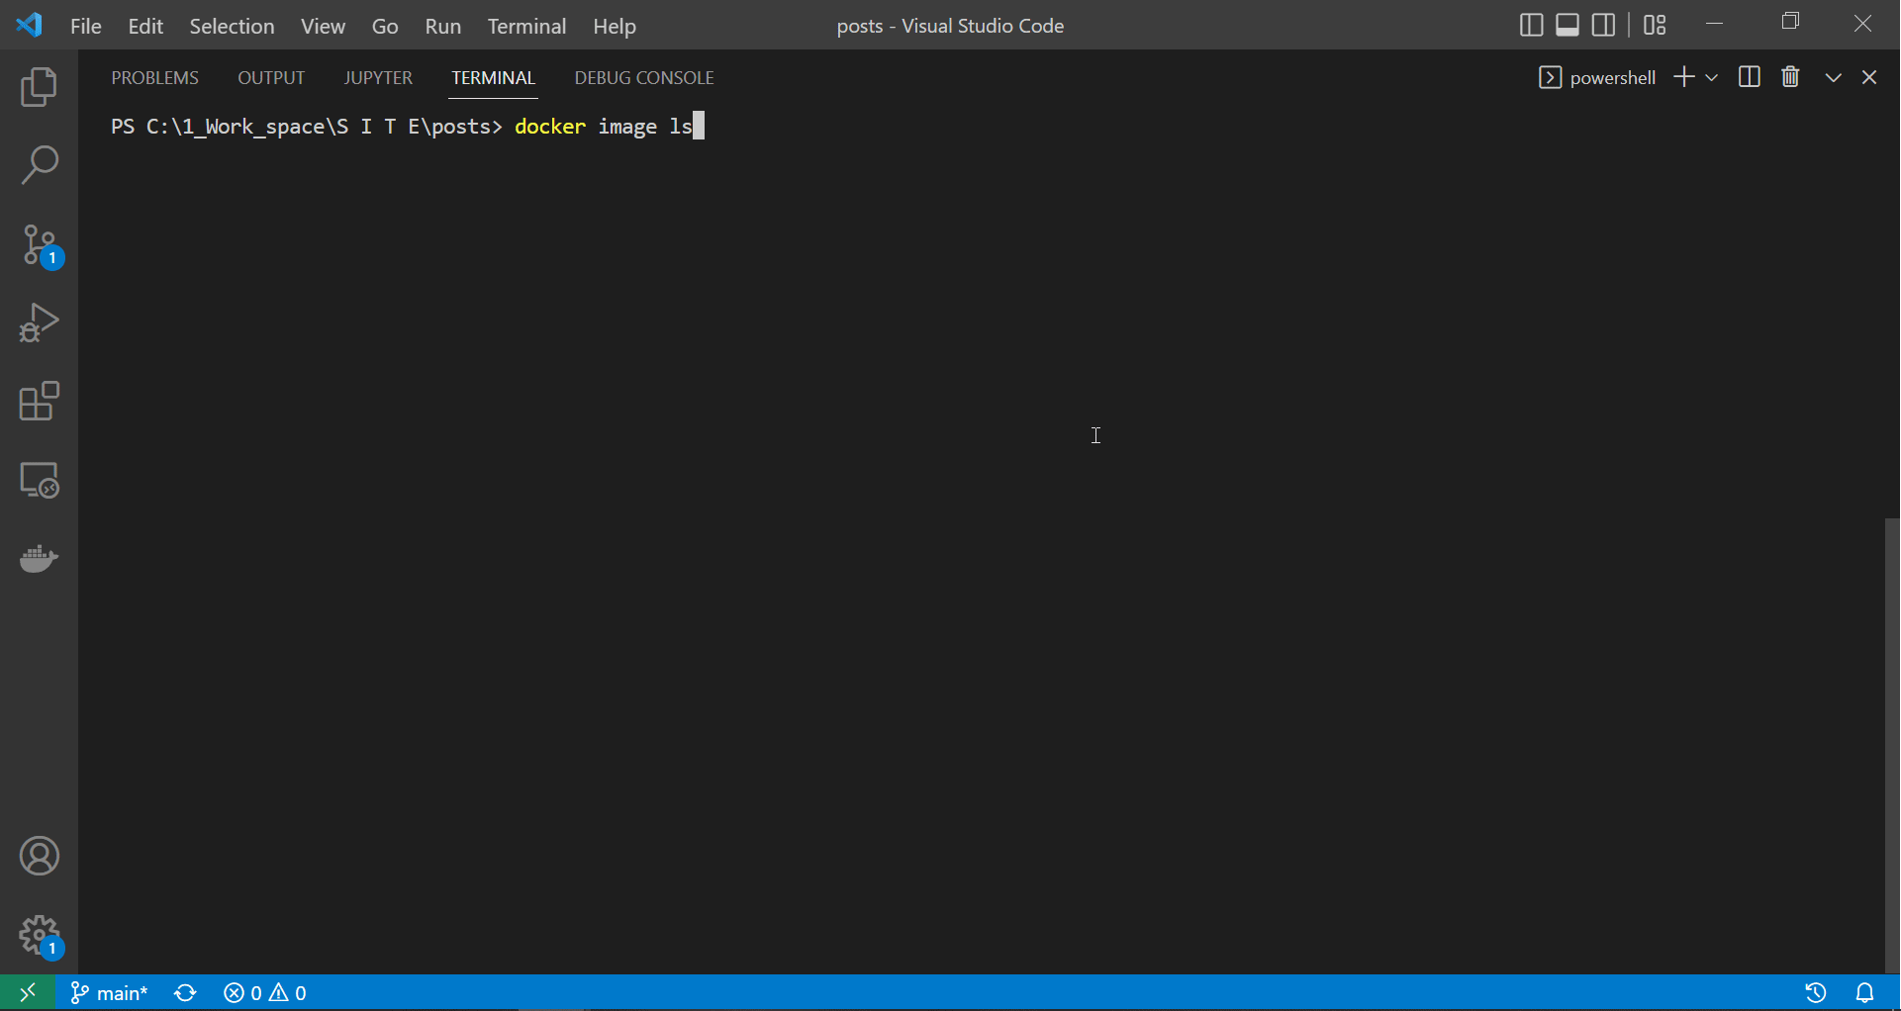1901x1011 pixels.
Task: Open the Docker extension panel
Action: point(39,559)
